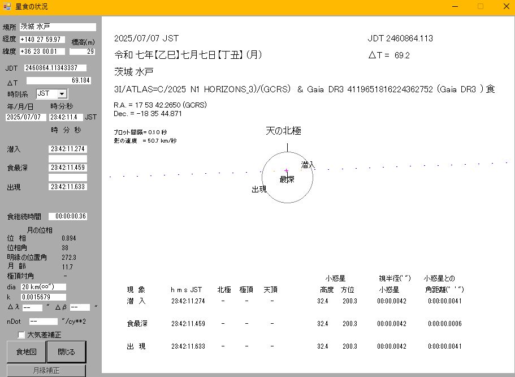Click the Dec. = -18 35 44.871 line
Image resolution: width=515 pixels, height=377 pixels.
[x=148, y=113]
